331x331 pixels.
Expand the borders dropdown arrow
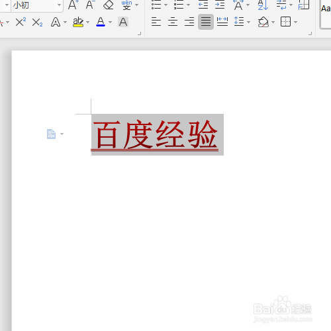[x=295, y=22]
